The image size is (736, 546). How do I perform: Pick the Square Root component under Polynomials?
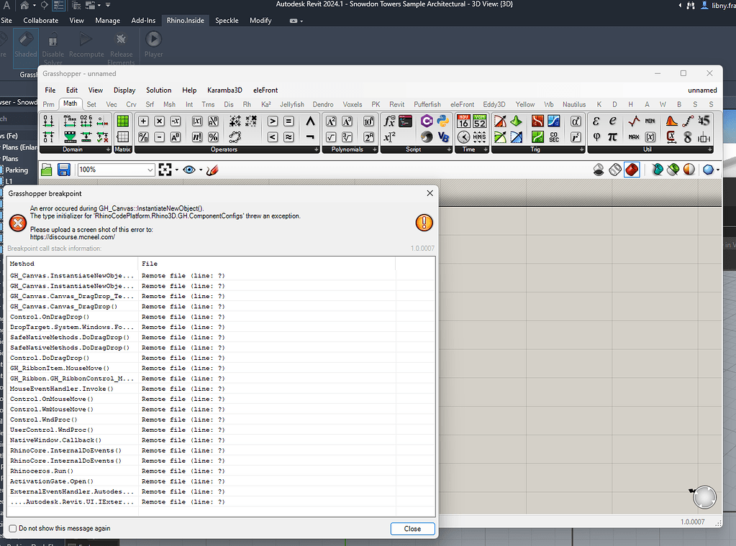pyautogui.click(x=331, y=137)
